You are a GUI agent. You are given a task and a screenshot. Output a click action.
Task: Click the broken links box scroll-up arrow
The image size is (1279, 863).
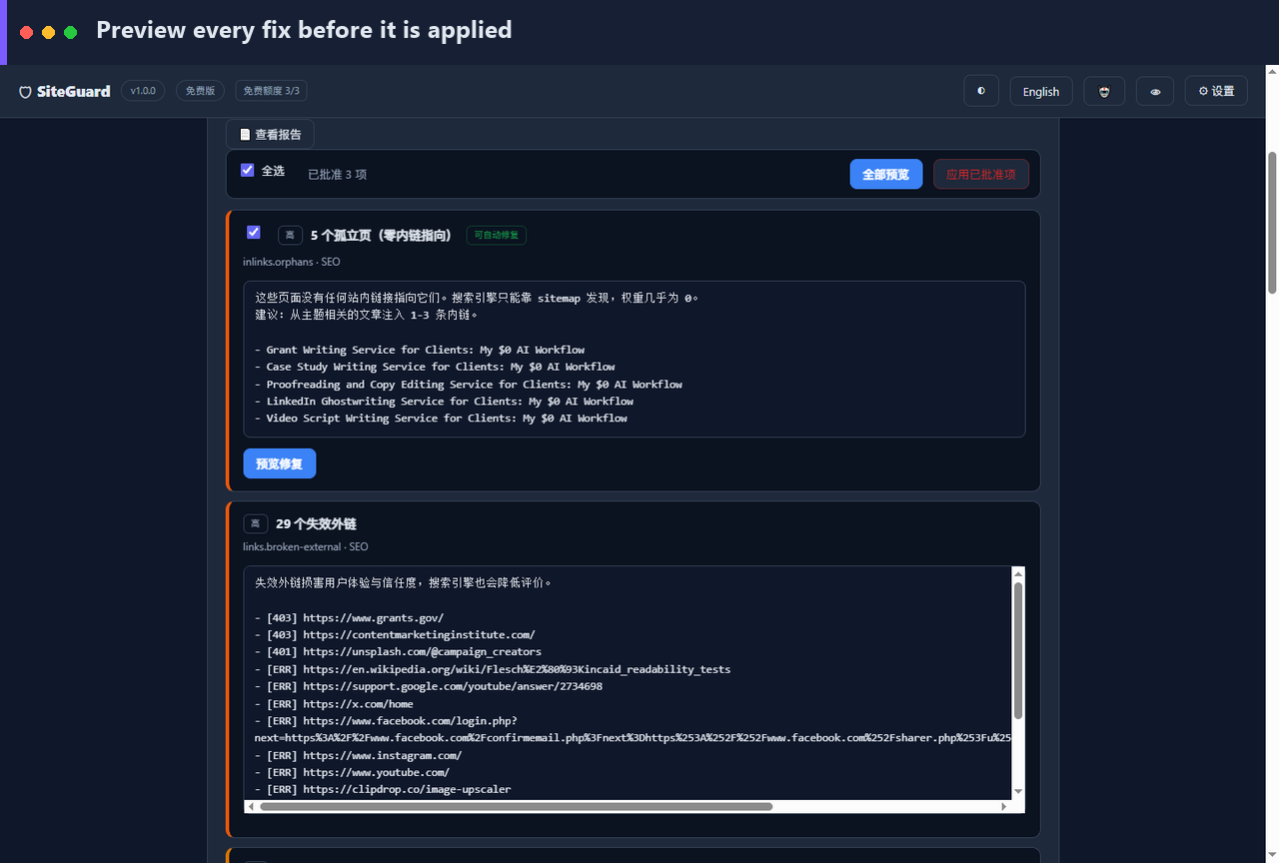pos(1018,573)
